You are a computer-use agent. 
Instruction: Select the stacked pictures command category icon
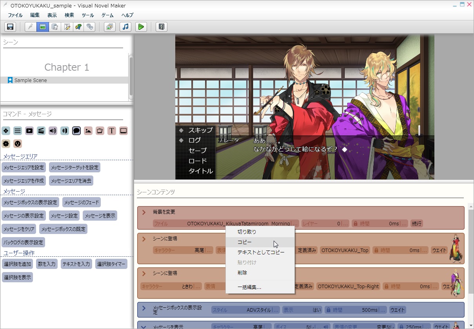100,131
